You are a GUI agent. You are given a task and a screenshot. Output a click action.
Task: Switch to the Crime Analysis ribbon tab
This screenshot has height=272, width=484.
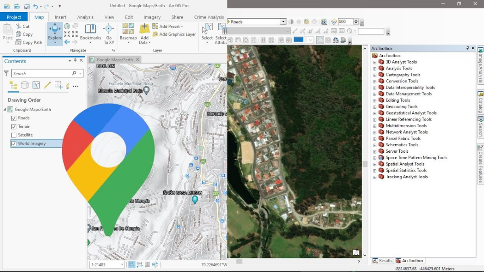tap(209, 17)
